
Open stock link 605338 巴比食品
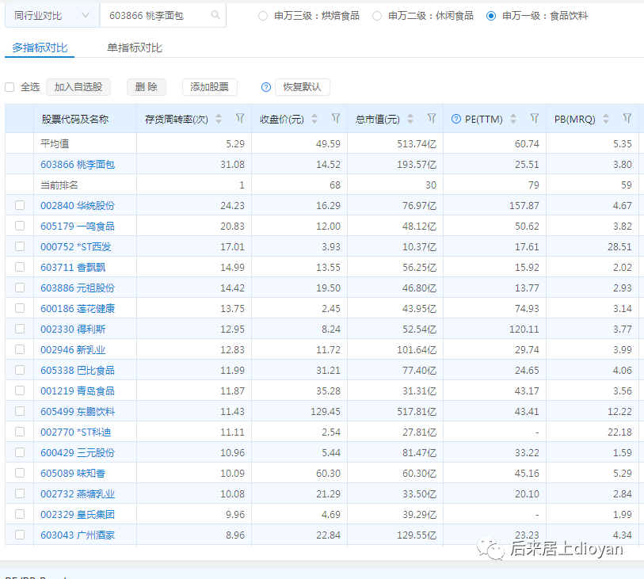[x=78, y=371]
